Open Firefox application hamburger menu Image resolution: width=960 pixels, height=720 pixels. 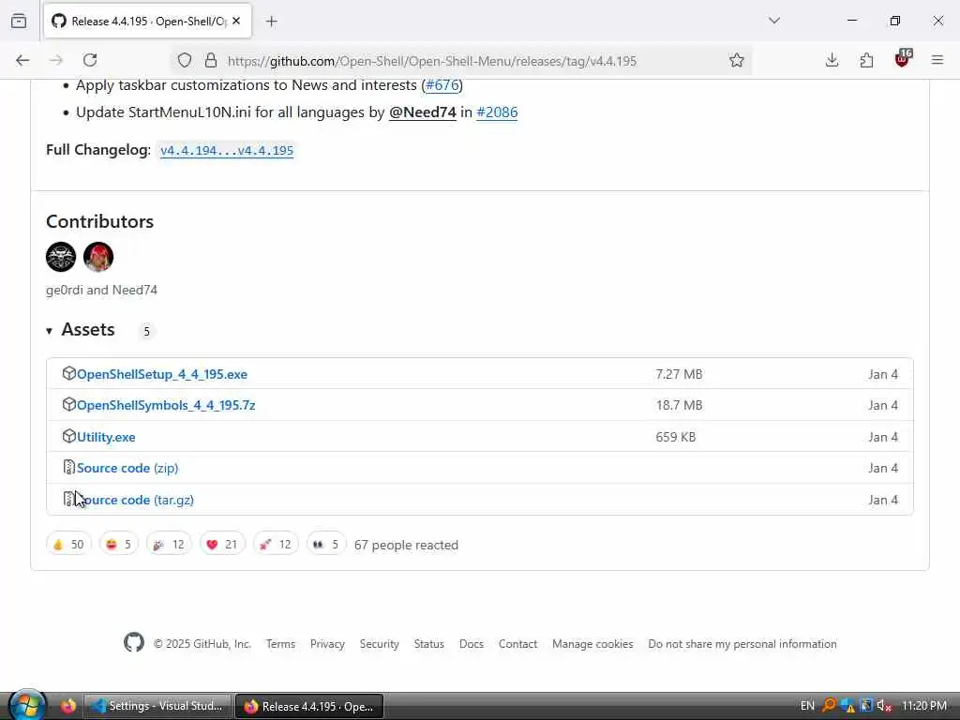[937, 60]
